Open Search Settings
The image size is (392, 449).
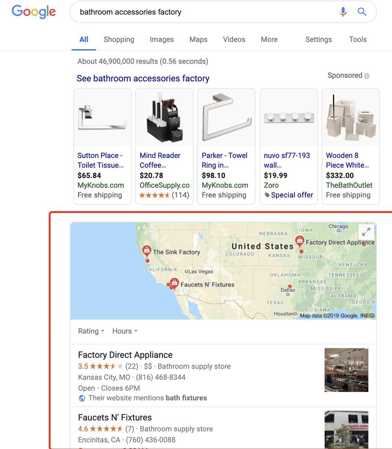(x=318, y=39)
